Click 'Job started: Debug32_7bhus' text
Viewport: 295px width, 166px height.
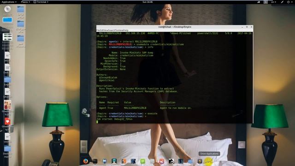pyautogui.click(x=114, y=119)
